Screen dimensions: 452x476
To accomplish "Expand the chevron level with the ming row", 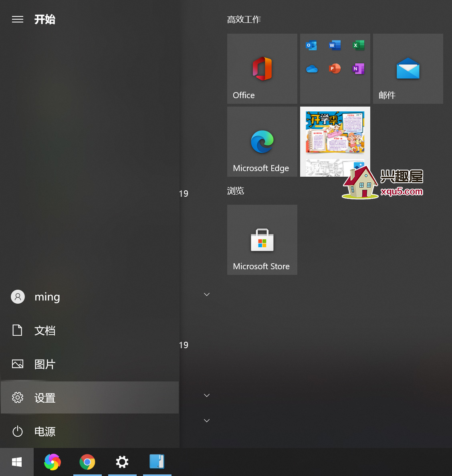I will 207,294.
